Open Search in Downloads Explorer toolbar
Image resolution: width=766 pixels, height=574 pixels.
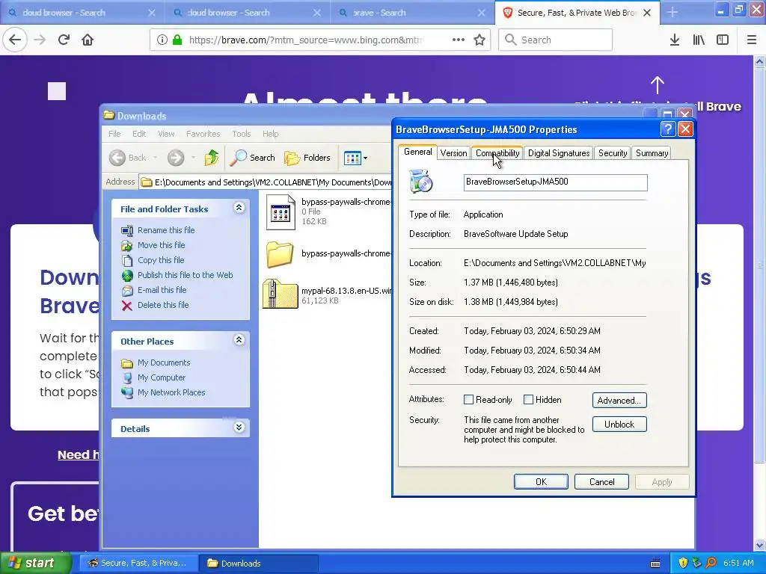tap(253, 157)
